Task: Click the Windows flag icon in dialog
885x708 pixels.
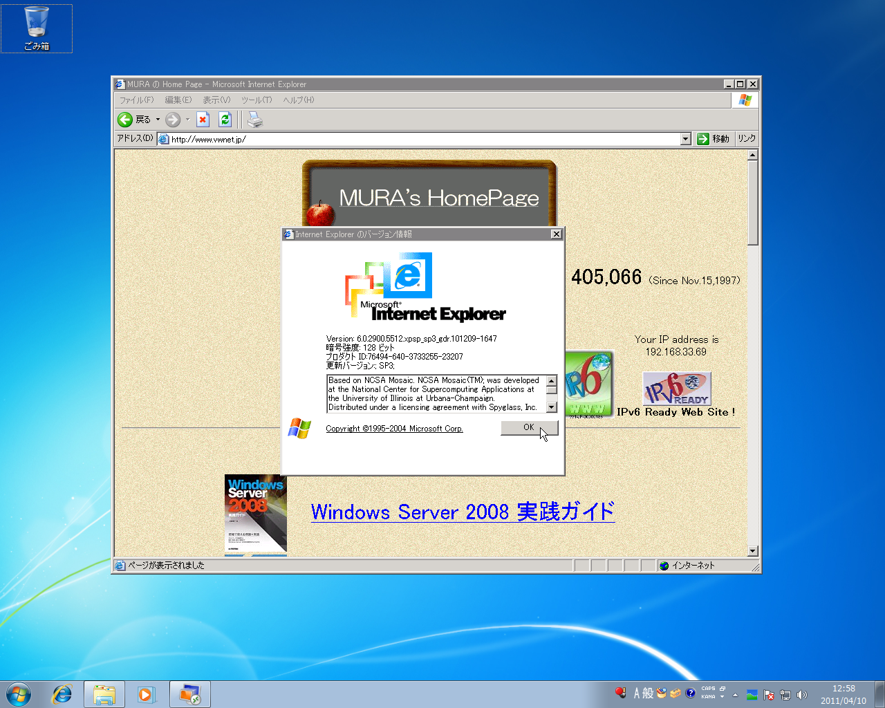Action: coord(299,429)
